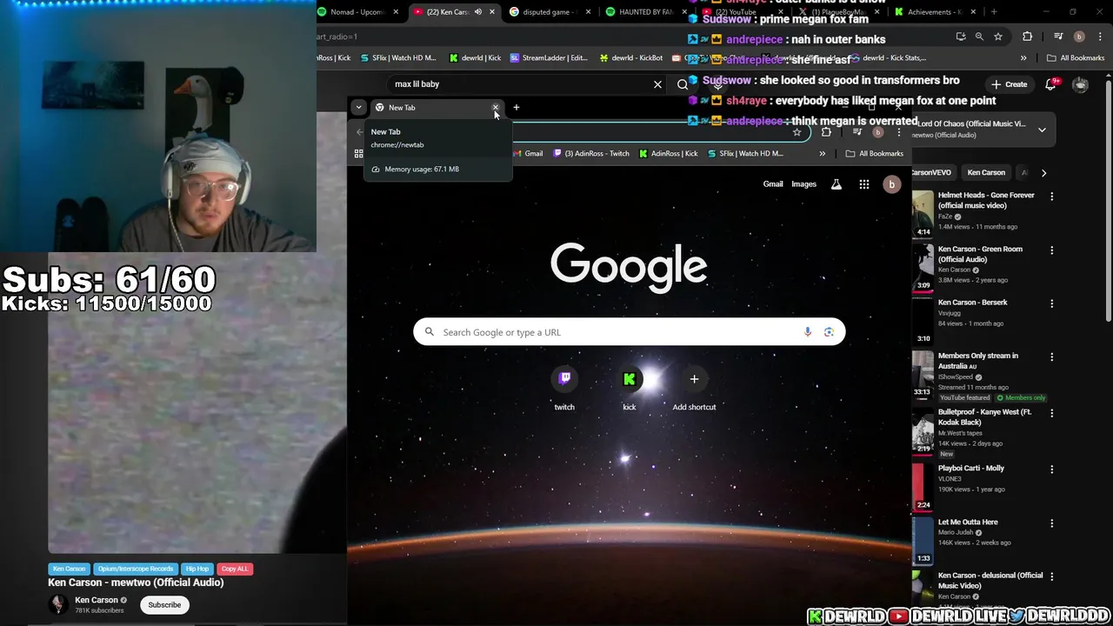
Task: Add a new shortcut tile
Action: pos(694,388)
